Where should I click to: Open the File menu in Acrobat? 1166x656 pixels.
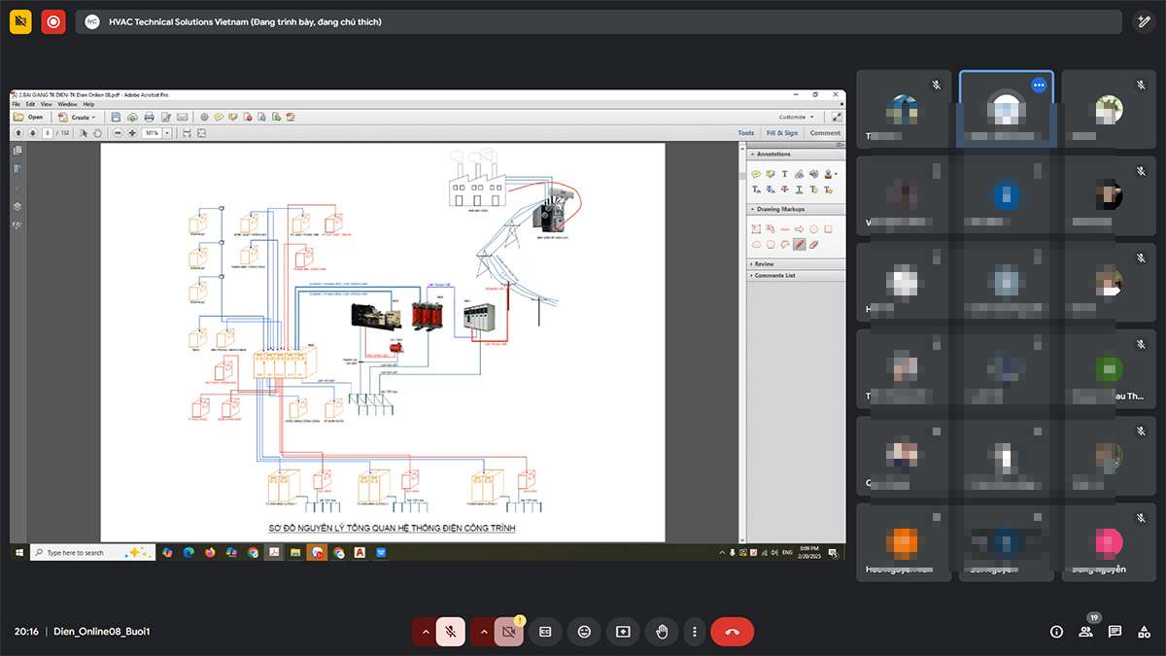[16, 104]
